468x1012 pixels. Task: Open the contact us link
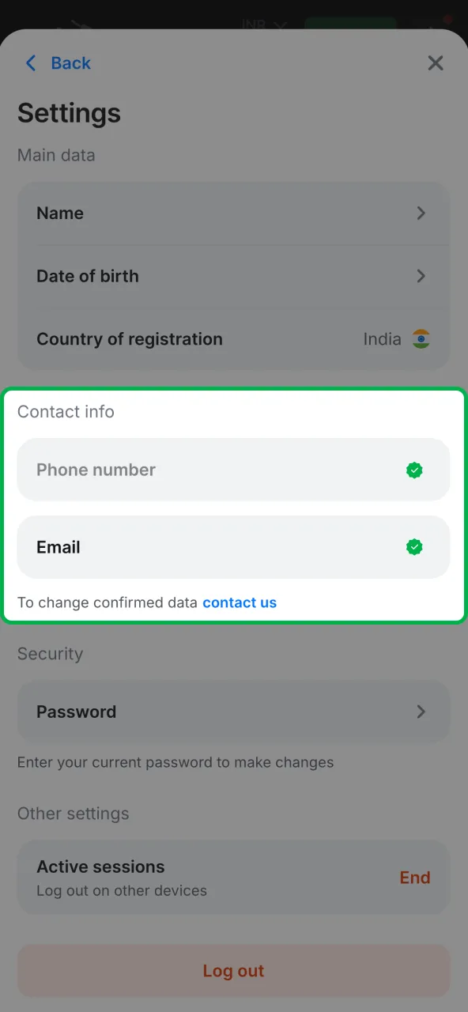pos(240,602)
